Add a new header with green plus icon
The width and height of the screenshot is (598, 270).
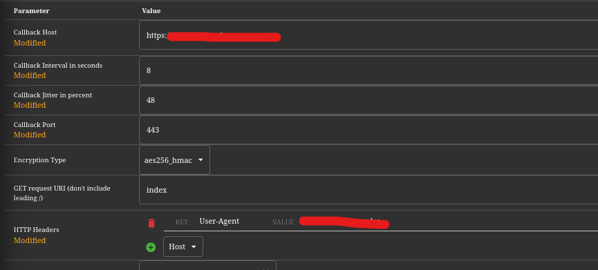(x=151, y=247)
